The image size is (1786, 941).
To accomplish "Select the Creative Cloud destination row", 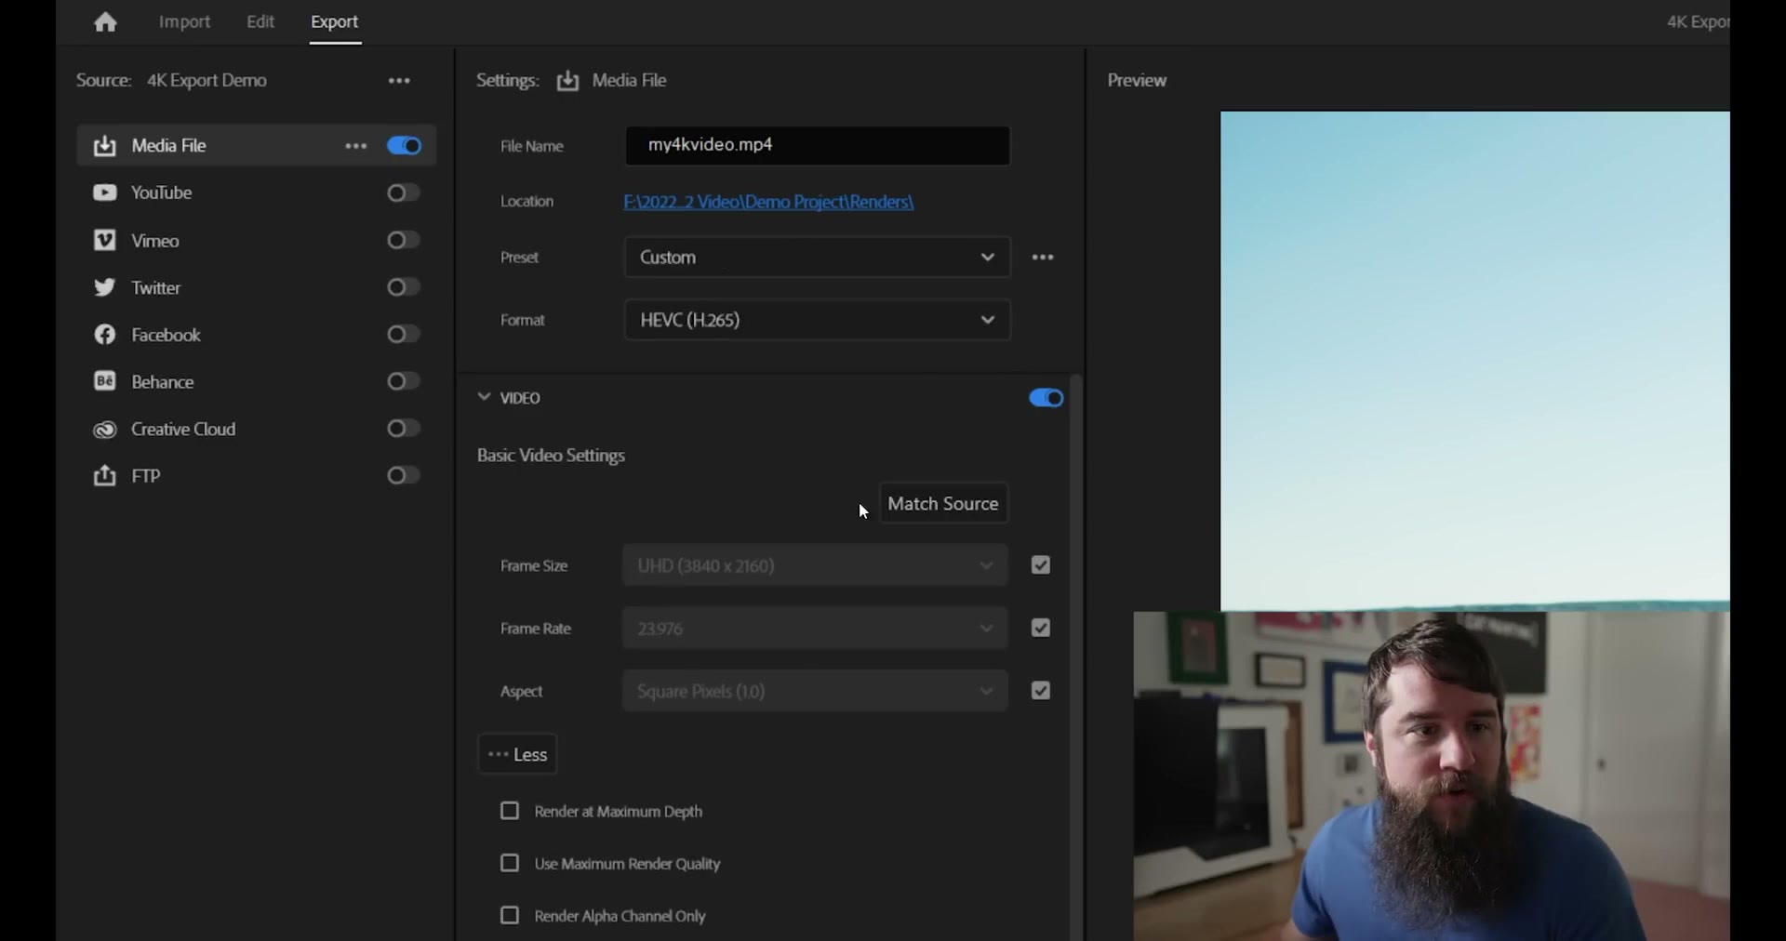I will [256, 429].
